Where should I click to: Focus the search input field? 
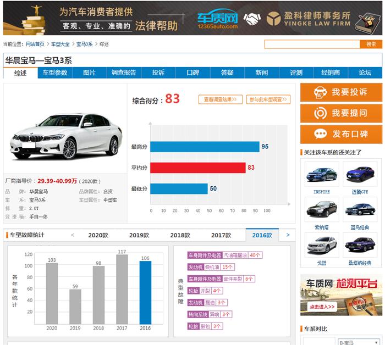point(312,44)
